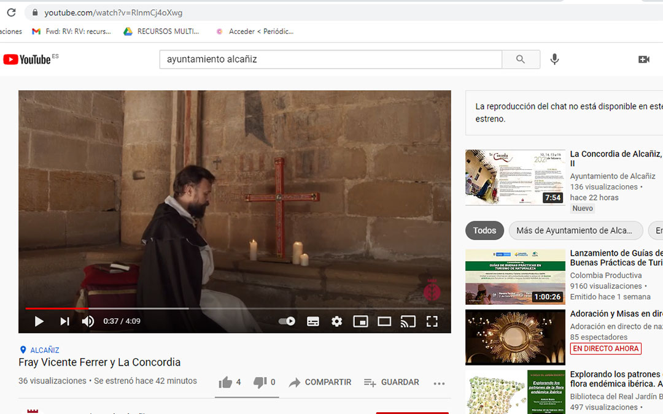Click the padlock site security icon

(x=35, y=13)
